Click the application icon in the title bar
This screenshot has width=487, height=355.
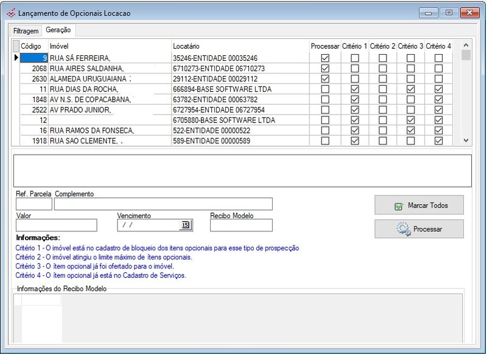coord(10,13)
